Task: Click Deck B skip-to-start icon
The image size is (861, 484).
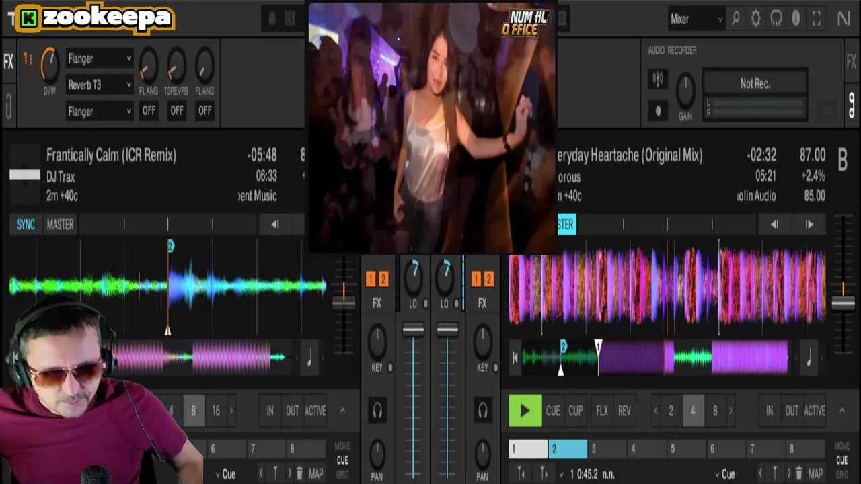Action: (x=515, y=358)
